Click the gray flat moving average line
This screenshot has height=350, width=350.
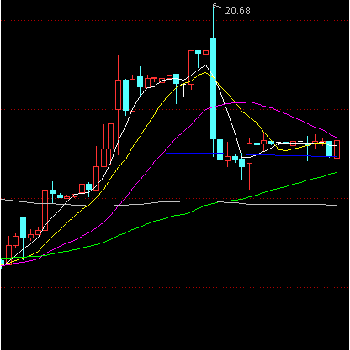168,202
